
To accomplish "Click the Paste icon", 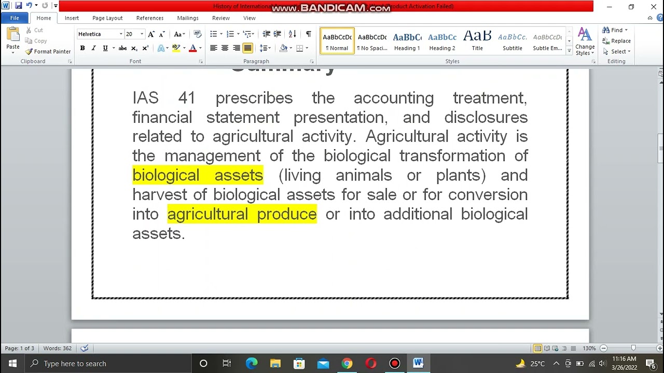I will click(13, 35).
